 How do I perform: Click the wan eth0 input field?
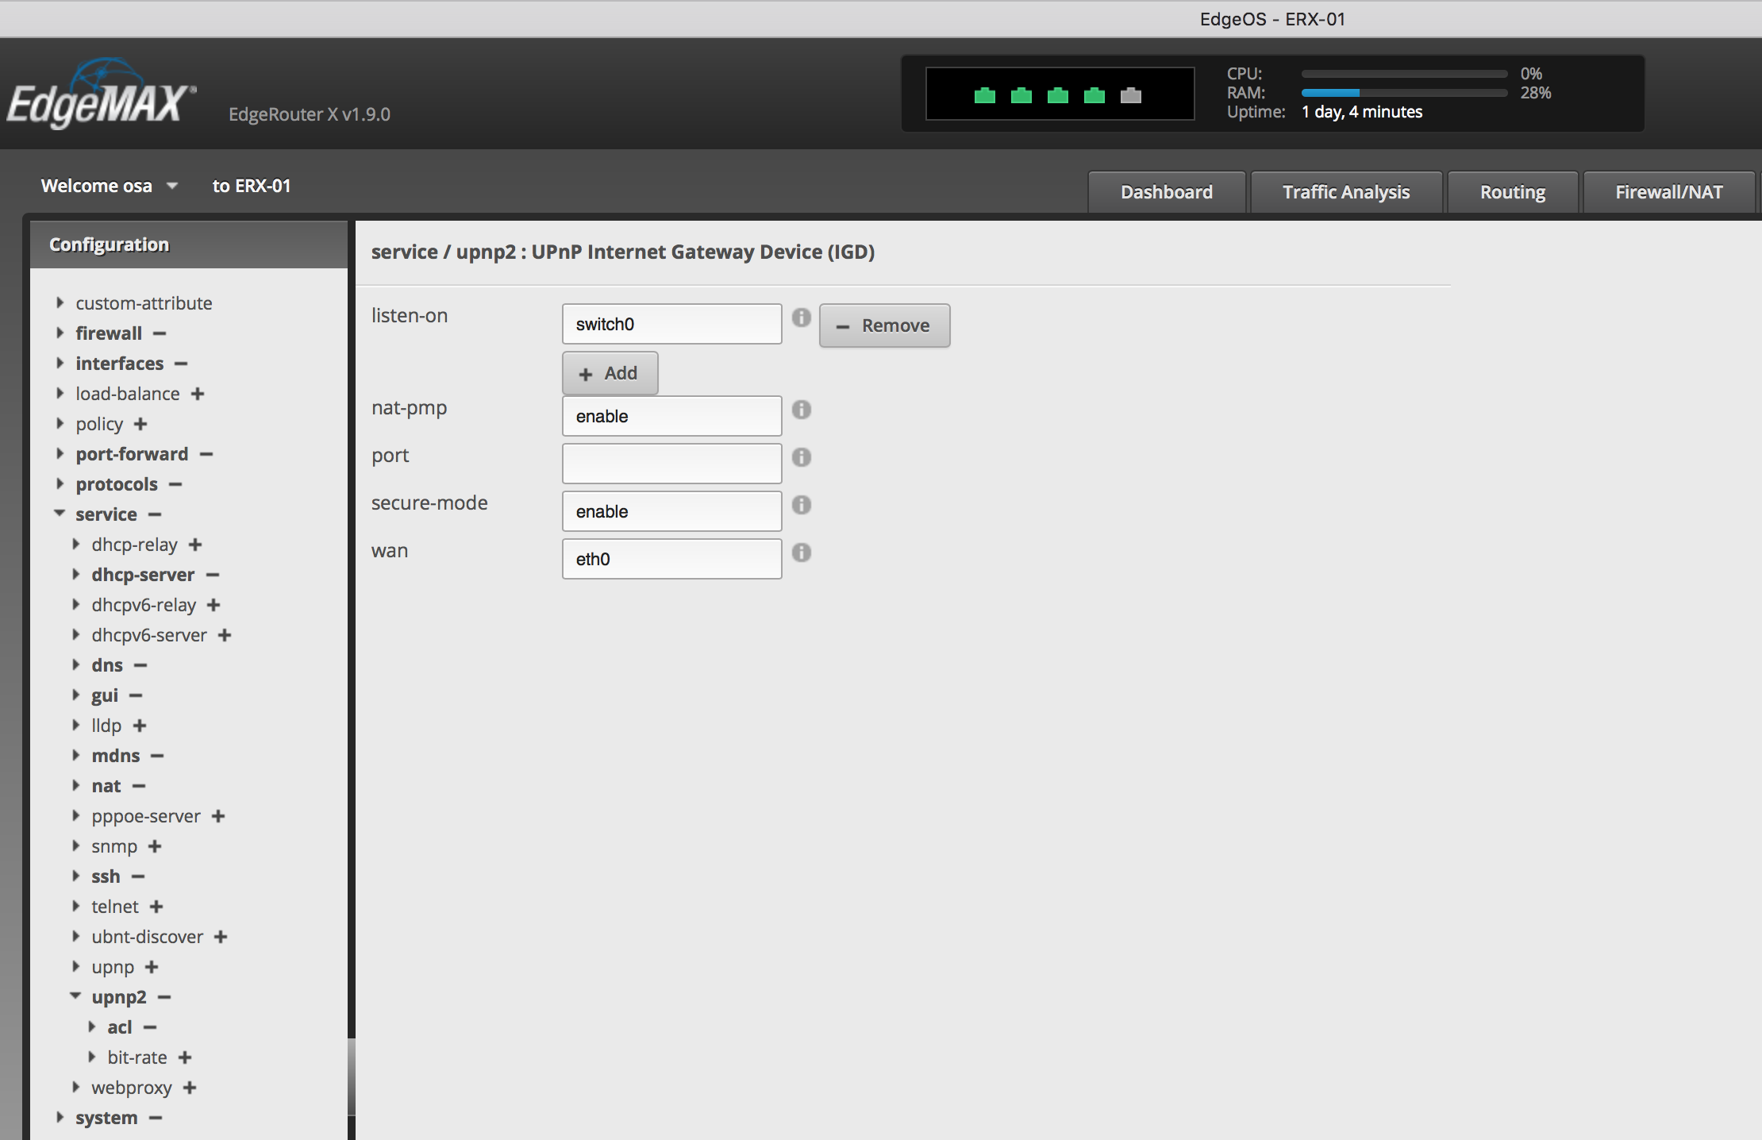(671, 559)
